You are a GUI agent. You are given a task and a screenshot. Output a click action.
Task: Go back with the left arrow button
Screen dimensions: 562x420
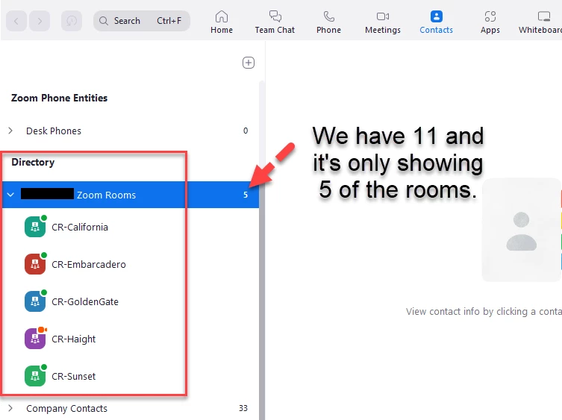pos(16,21)
